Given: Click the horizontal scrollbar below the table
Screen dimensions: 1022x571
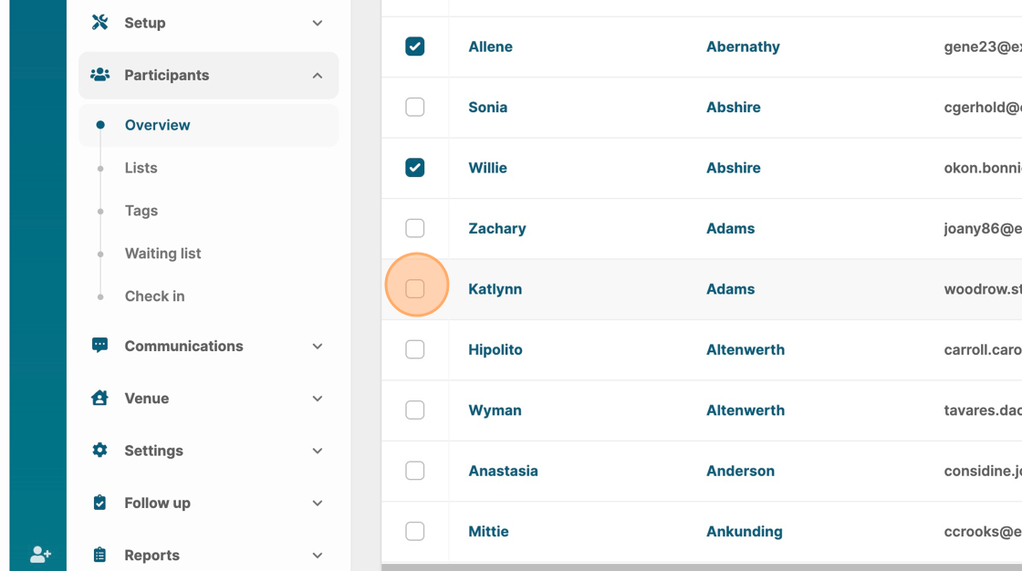Looking at the screenshot, I should (701, 566).
